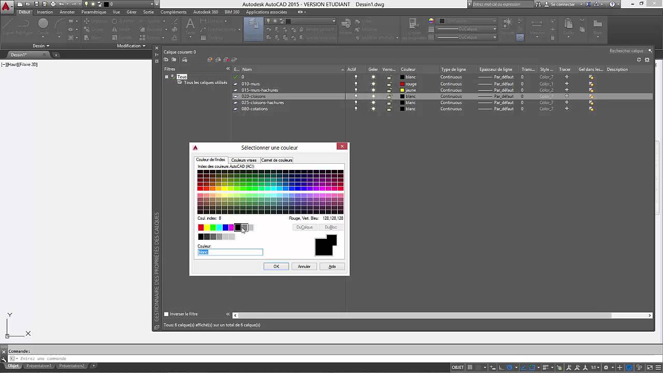The image size is (663, 373).
Task: Check the Inverser le filtre checkbox
Action: coord(166,314)
